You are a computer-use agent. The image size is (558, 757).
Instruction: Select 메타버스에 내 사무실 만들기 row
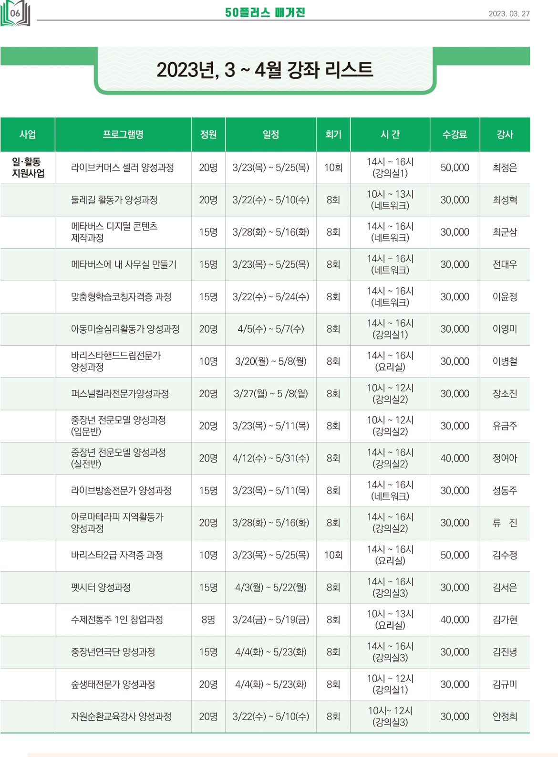[x=124, y=264]
